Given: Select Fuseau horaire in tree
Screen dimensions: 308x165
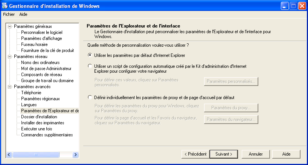Looking at the screenshot, I should point(34,44).
